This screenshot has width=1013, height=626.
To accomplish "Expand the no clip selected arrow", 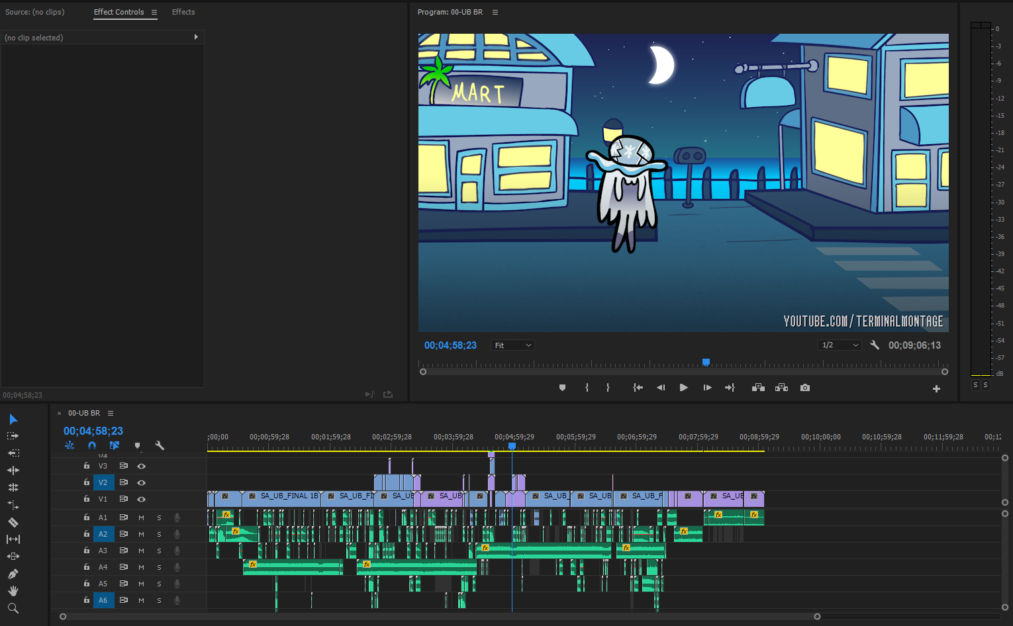I will pos(196,37).
